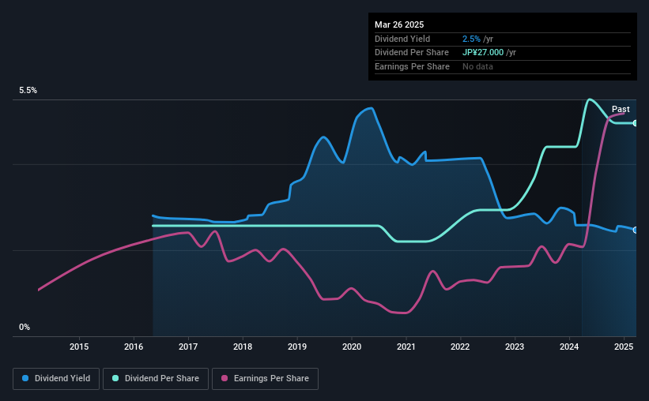Click the JP¥27.000 dividend per share value
Screen dimensions: 649x401
tap(483, 53)
